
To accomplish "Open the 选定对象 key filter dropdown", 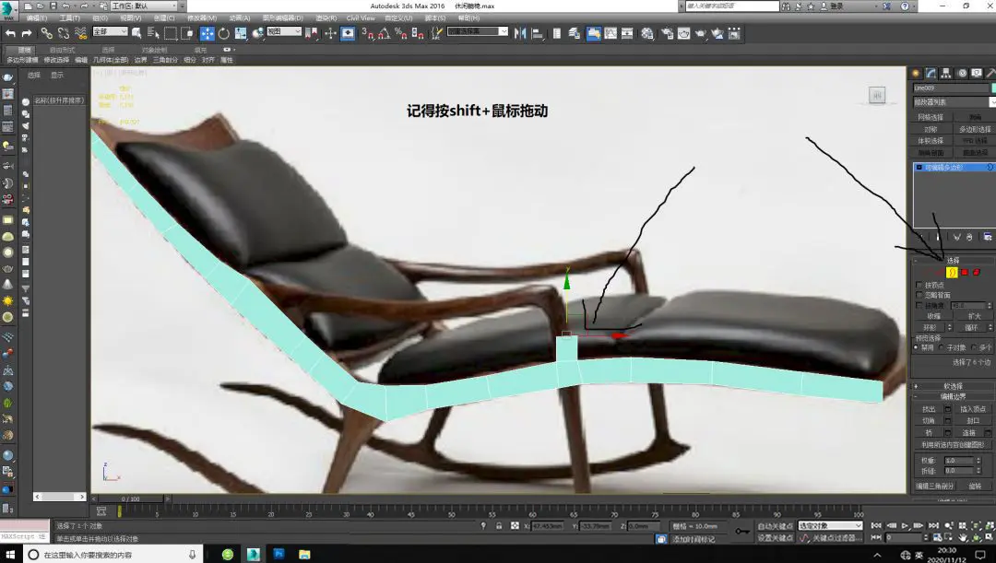I will click(x=830, y=526).
